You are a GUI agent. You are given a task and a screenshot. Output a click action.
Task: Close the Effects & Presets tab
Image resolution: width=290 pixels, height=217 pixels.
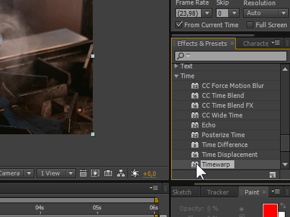[x=232, y=43]
